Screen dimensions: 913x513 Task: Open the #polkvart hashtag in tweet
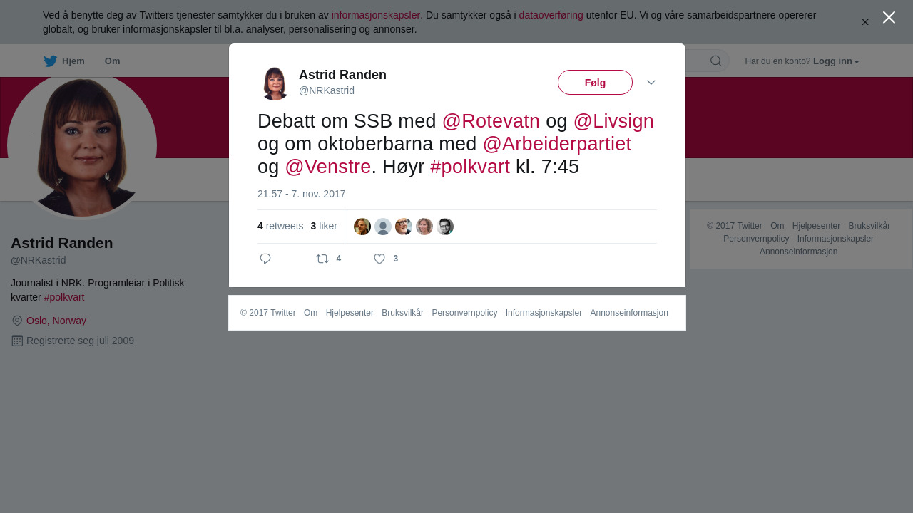click(x=470, y=167)
